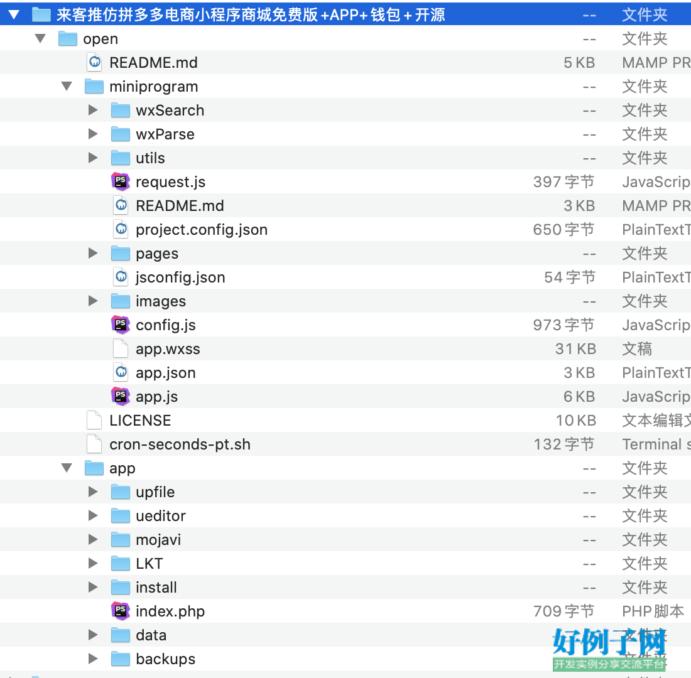This screenshot has height=678, width=691.
Task: Select the miniprogram folder icon
Action: pos(94,87)
